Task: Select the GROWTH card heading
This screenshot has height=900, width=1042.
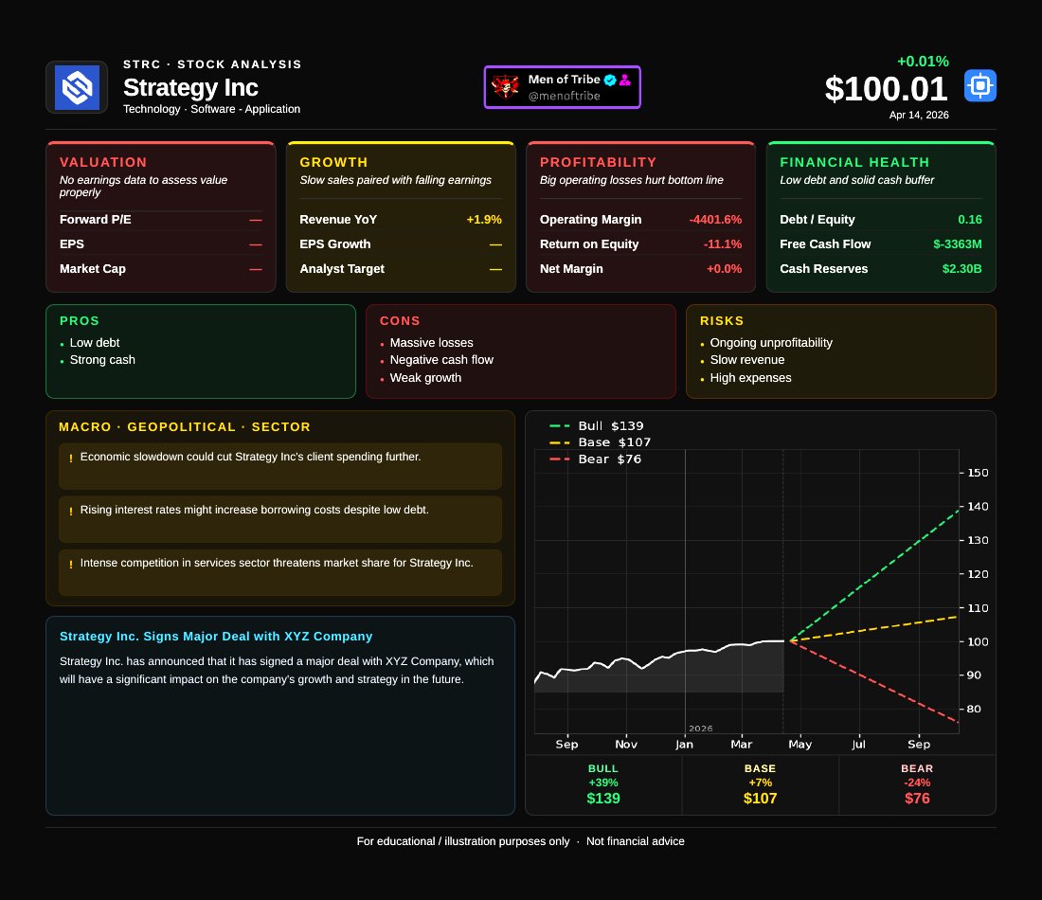Action: click(333, 162)
